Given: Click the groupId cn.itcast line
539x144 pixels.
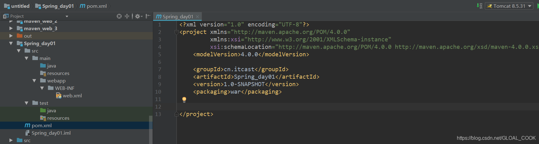Looking at the screenshot, I should click(x=241, y=69).
